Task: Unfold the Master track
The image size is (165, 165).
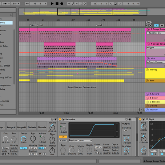Action: pyautogui.click(x=147, y=110)
